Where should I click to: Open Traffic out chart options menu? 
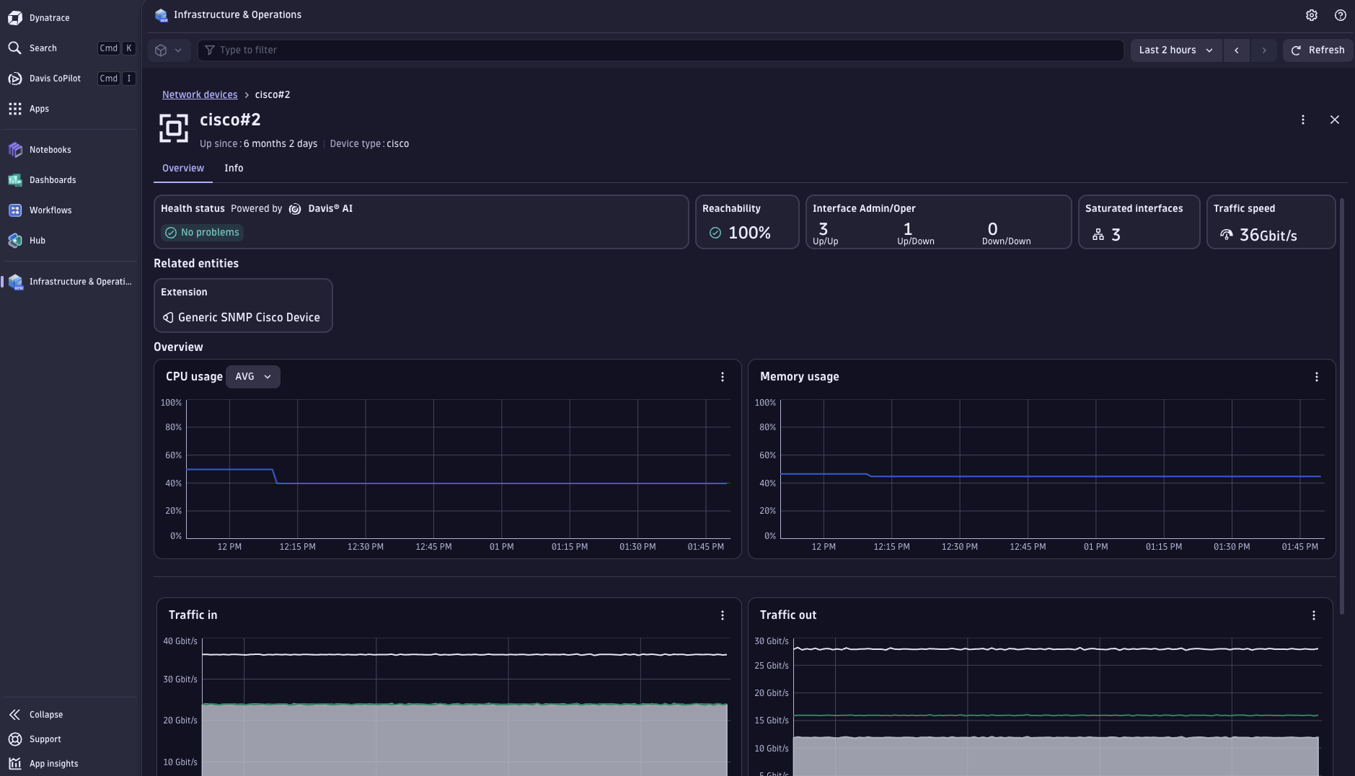tap(1314, 615)
